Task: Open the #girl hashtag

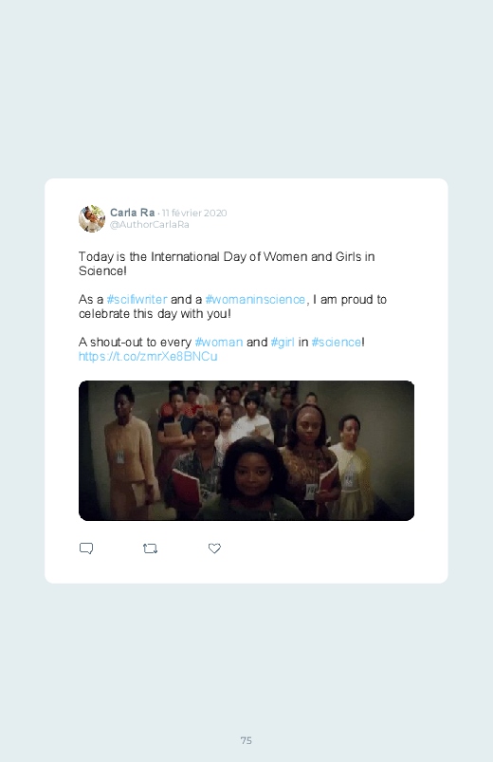Action: [283, 343]
